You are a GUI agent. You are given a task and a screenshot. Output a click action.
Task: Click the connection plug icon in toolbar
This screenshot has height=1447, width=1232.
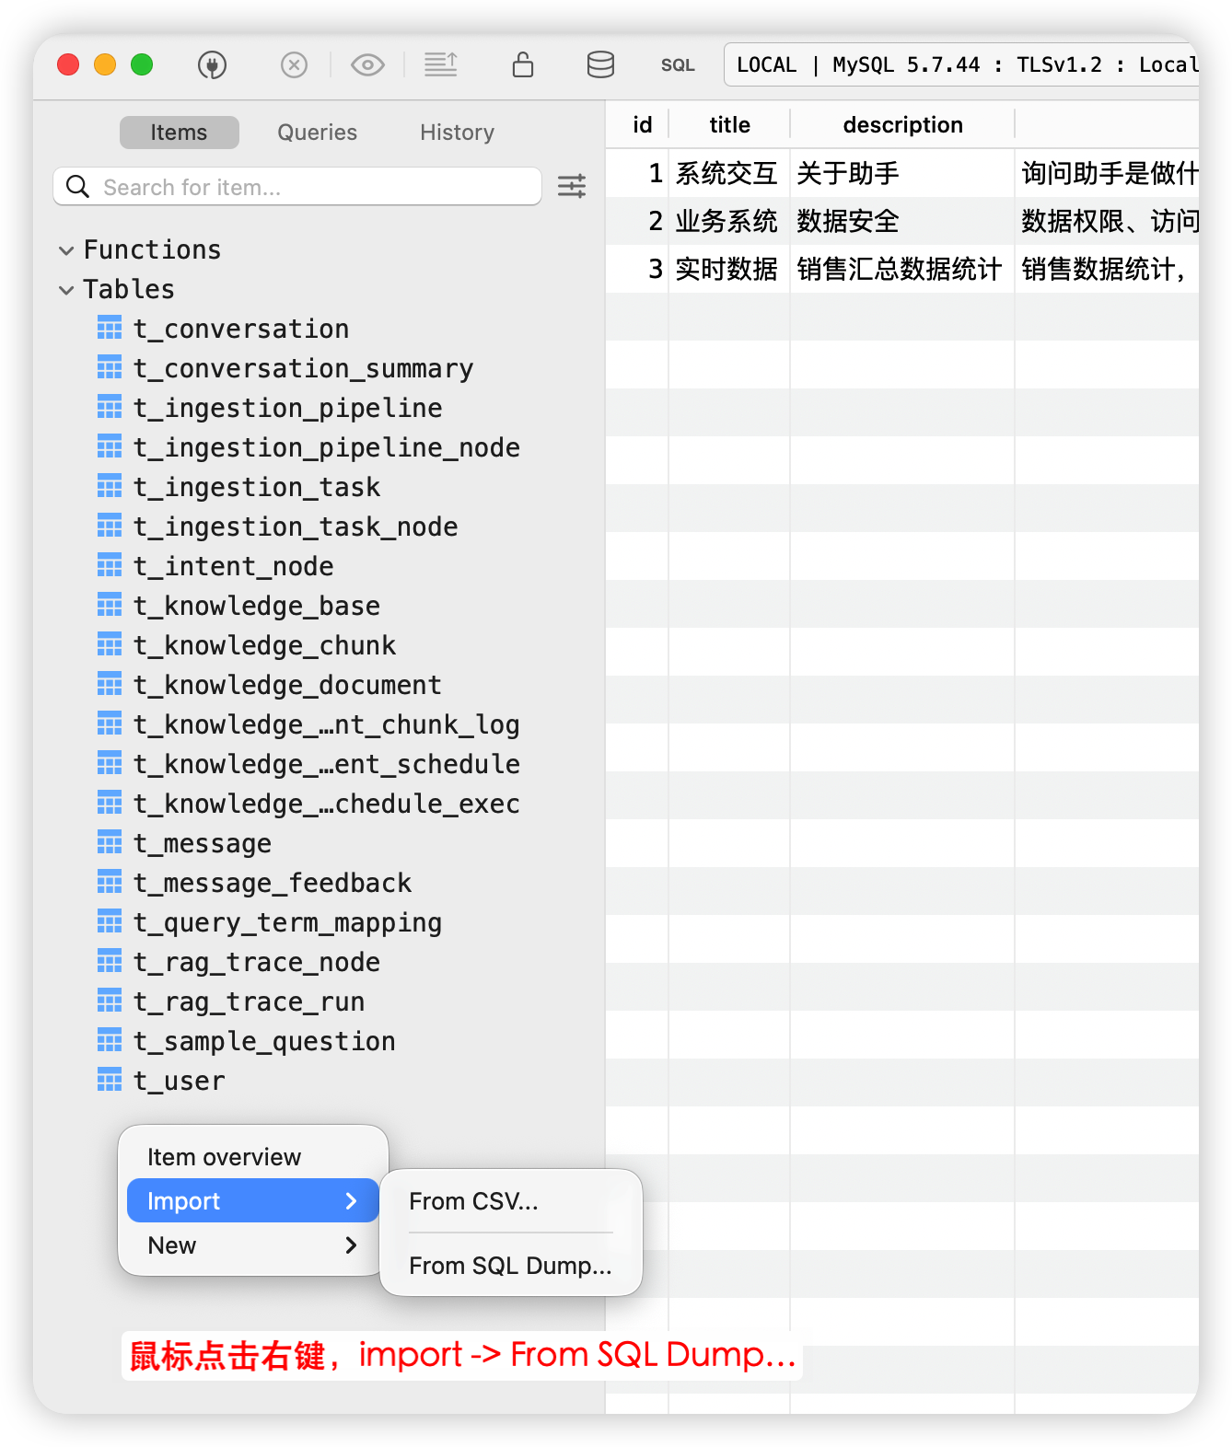click(x=212, y=65)
